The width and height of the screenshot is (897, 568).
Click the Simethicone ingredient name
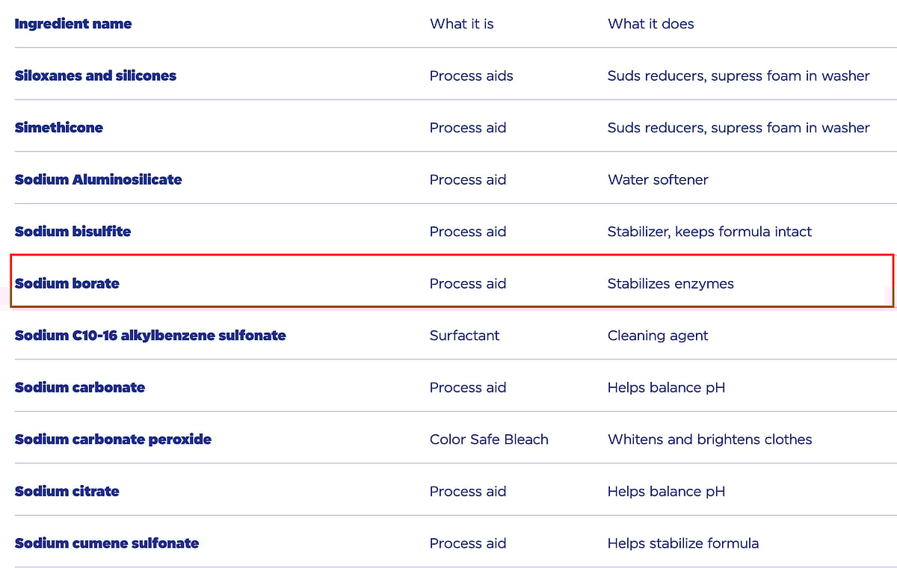click(x=59, y=128)
